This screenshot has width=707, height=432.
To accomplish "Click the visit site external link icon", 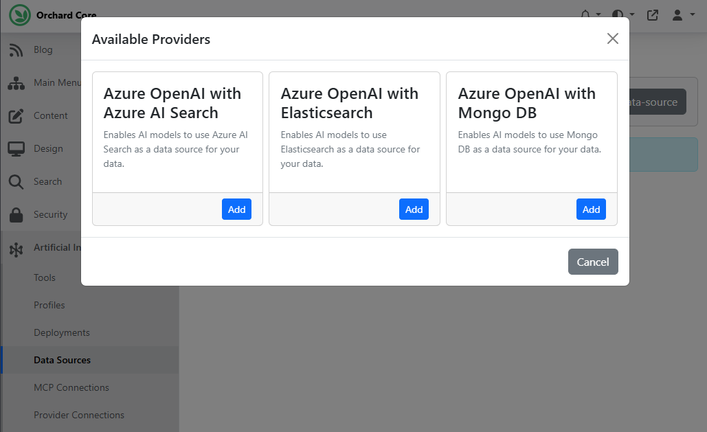I will pyautogui.click(x=653, y=15).
